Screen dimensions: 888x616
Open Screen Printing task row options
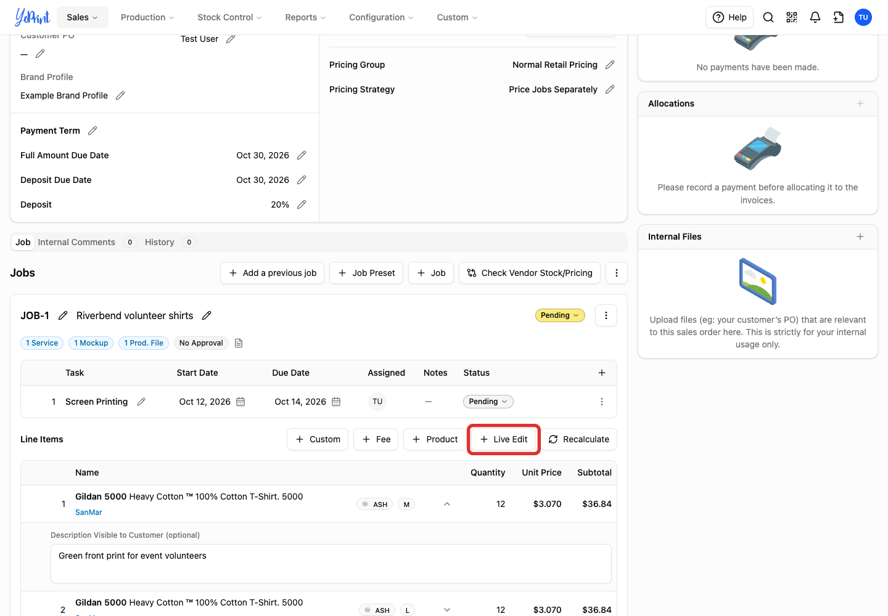click(x=602, y=402)
